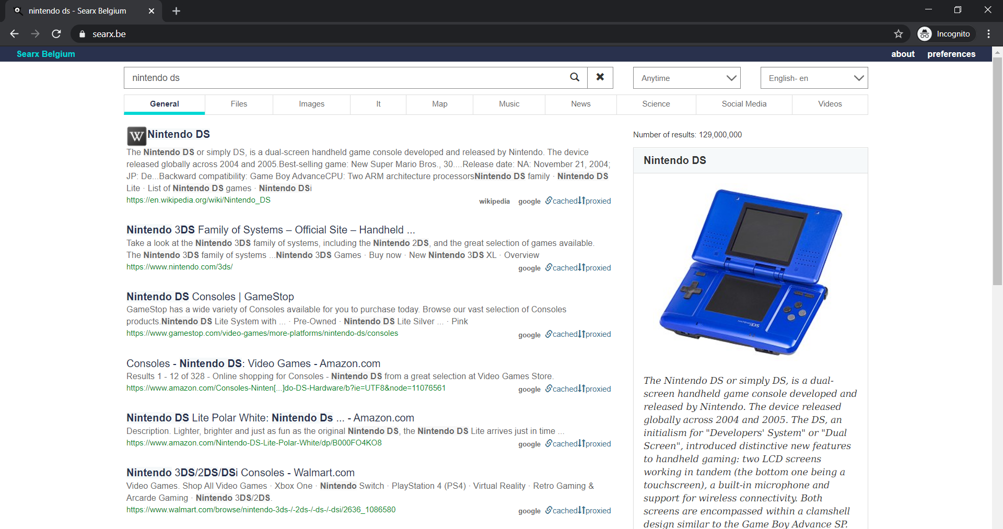The height and width of the screenshot is (529, 1003).
Task: Open a new browser tab
Action: click(x=176, y=11)
